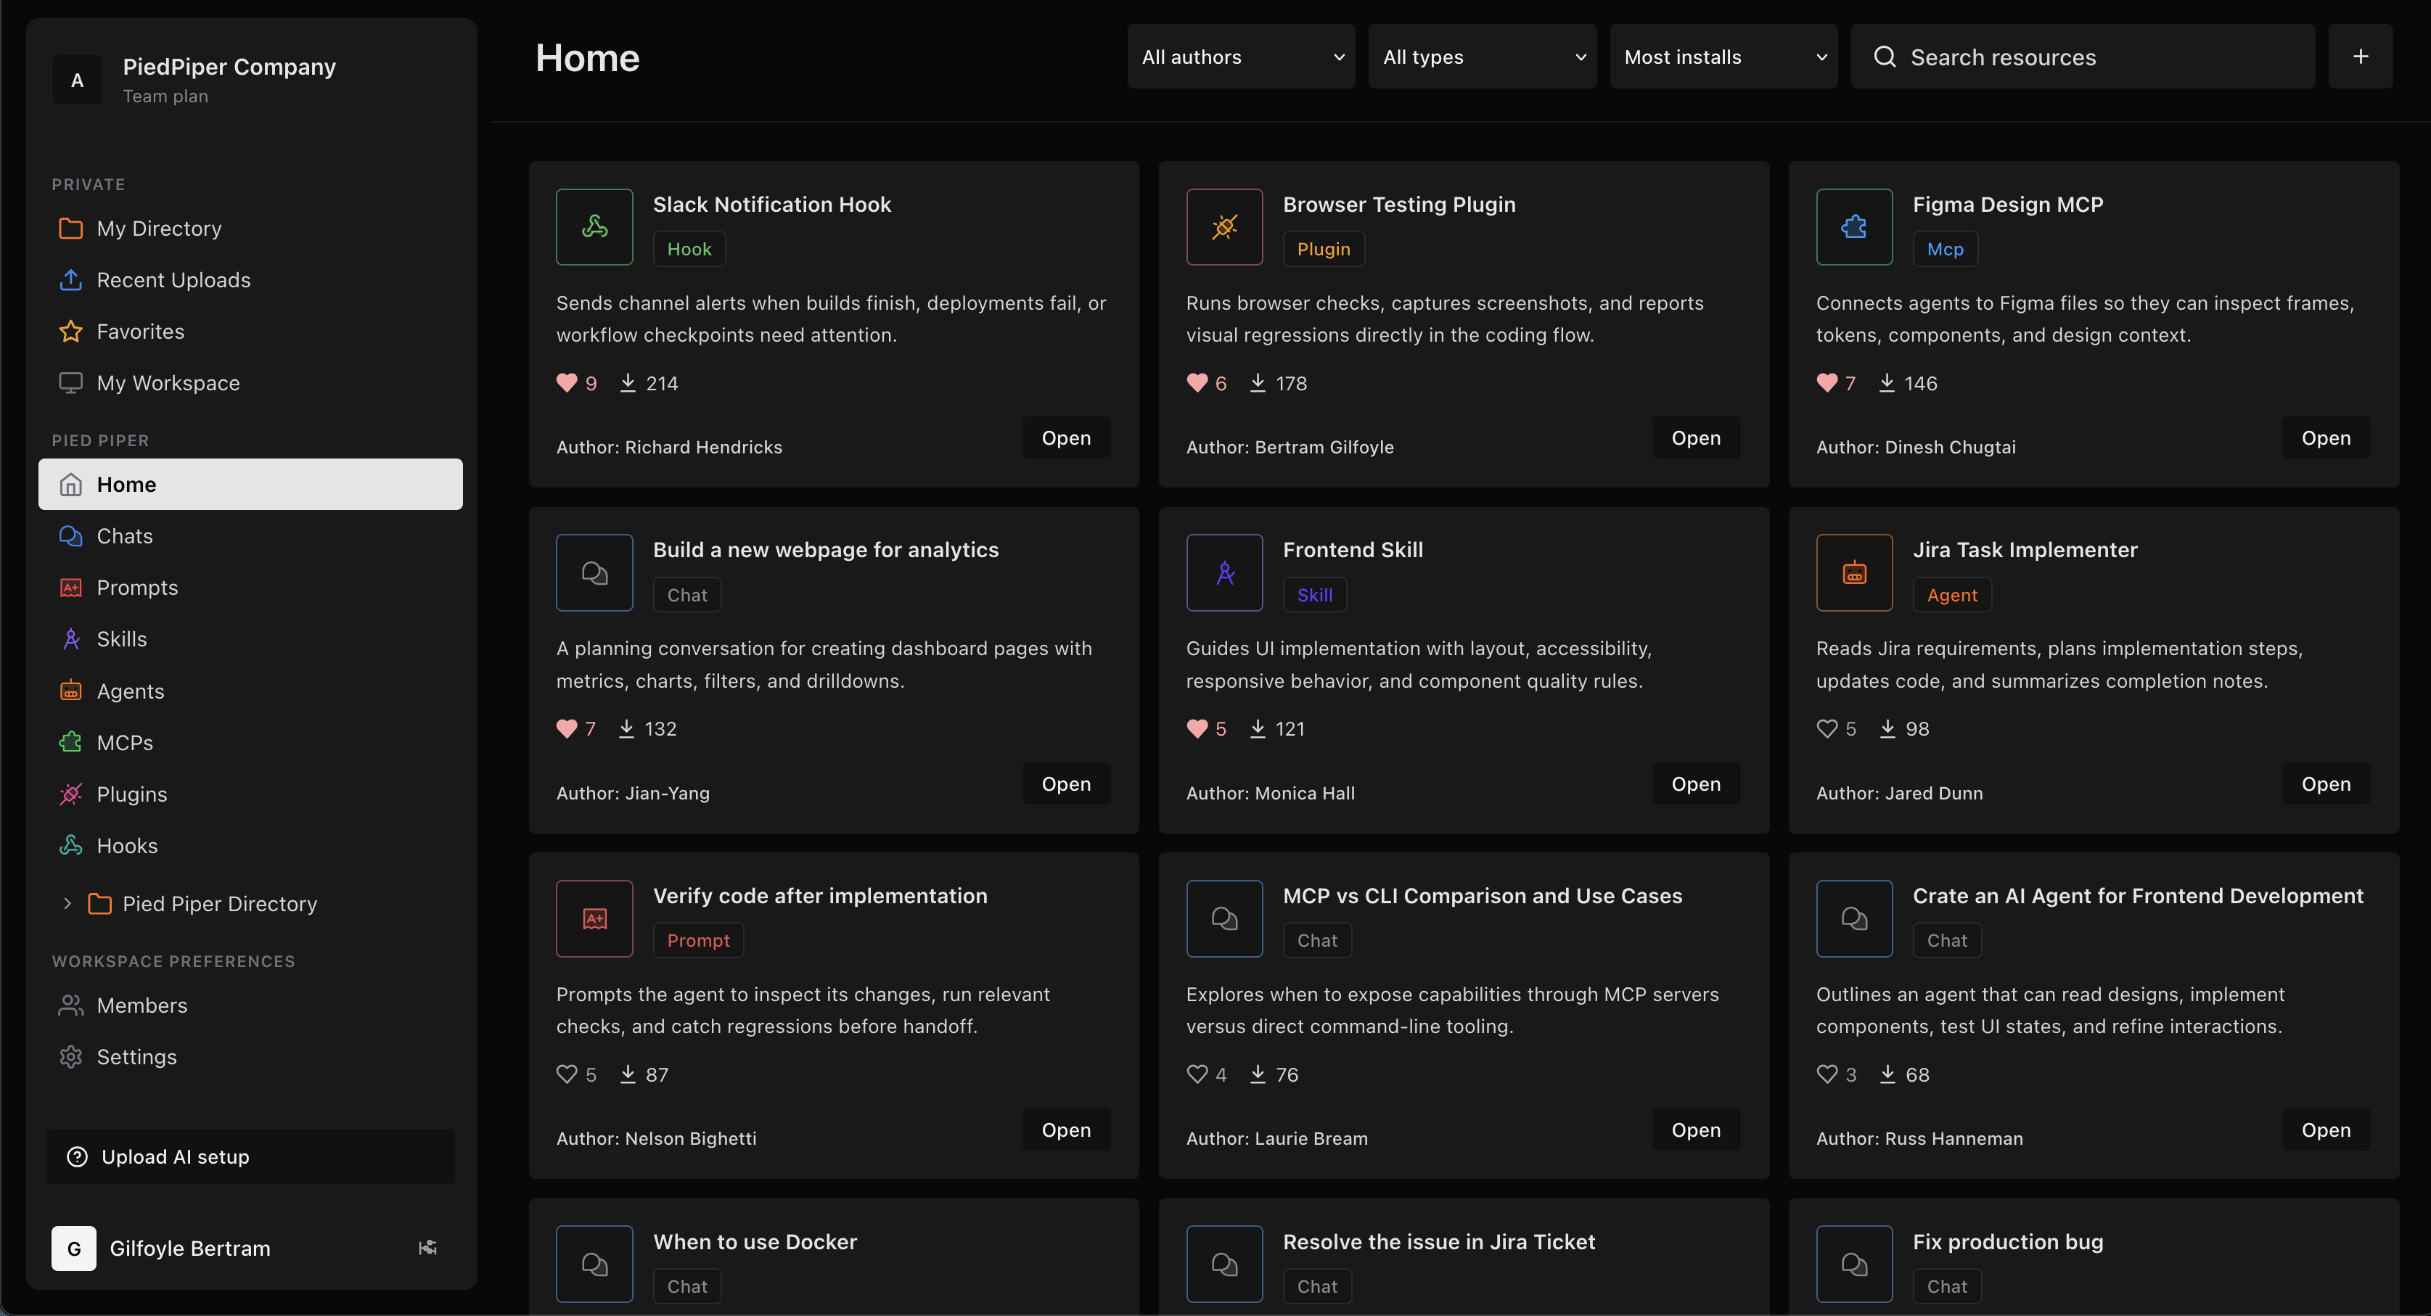The image size is (2431, 1316).
Task: Click the magnifier icon in the search bar
Action: pyautogui.click(x=1885, y=57)
